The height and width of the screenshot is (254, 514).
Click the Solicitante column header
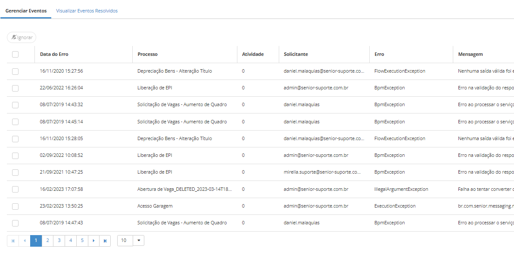point(296,54)
